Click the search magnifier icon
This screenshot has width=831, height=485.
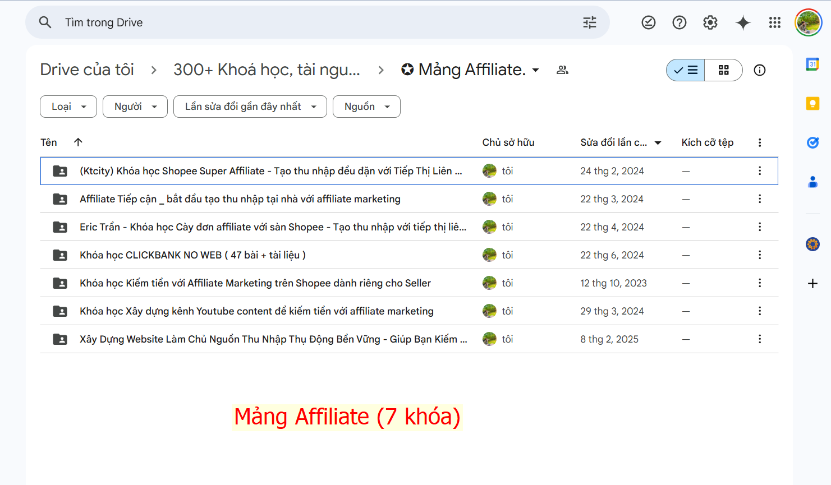[45, 22]
